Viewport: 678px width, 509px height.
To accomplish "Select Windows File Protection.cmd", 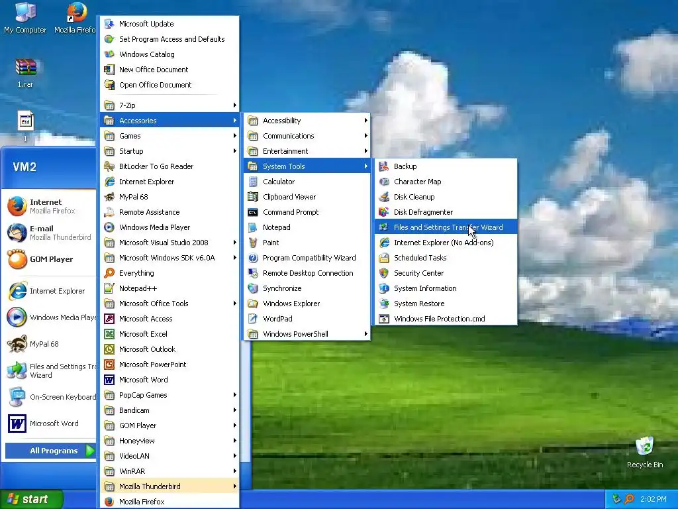I will [x=446, y=319].
